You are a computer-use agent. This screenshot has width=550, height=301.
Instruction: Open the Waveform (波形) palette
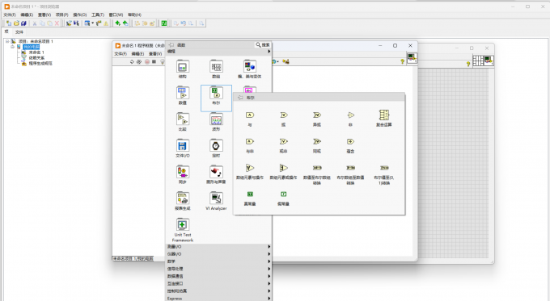pyautogui.click(x=216, y=122)
